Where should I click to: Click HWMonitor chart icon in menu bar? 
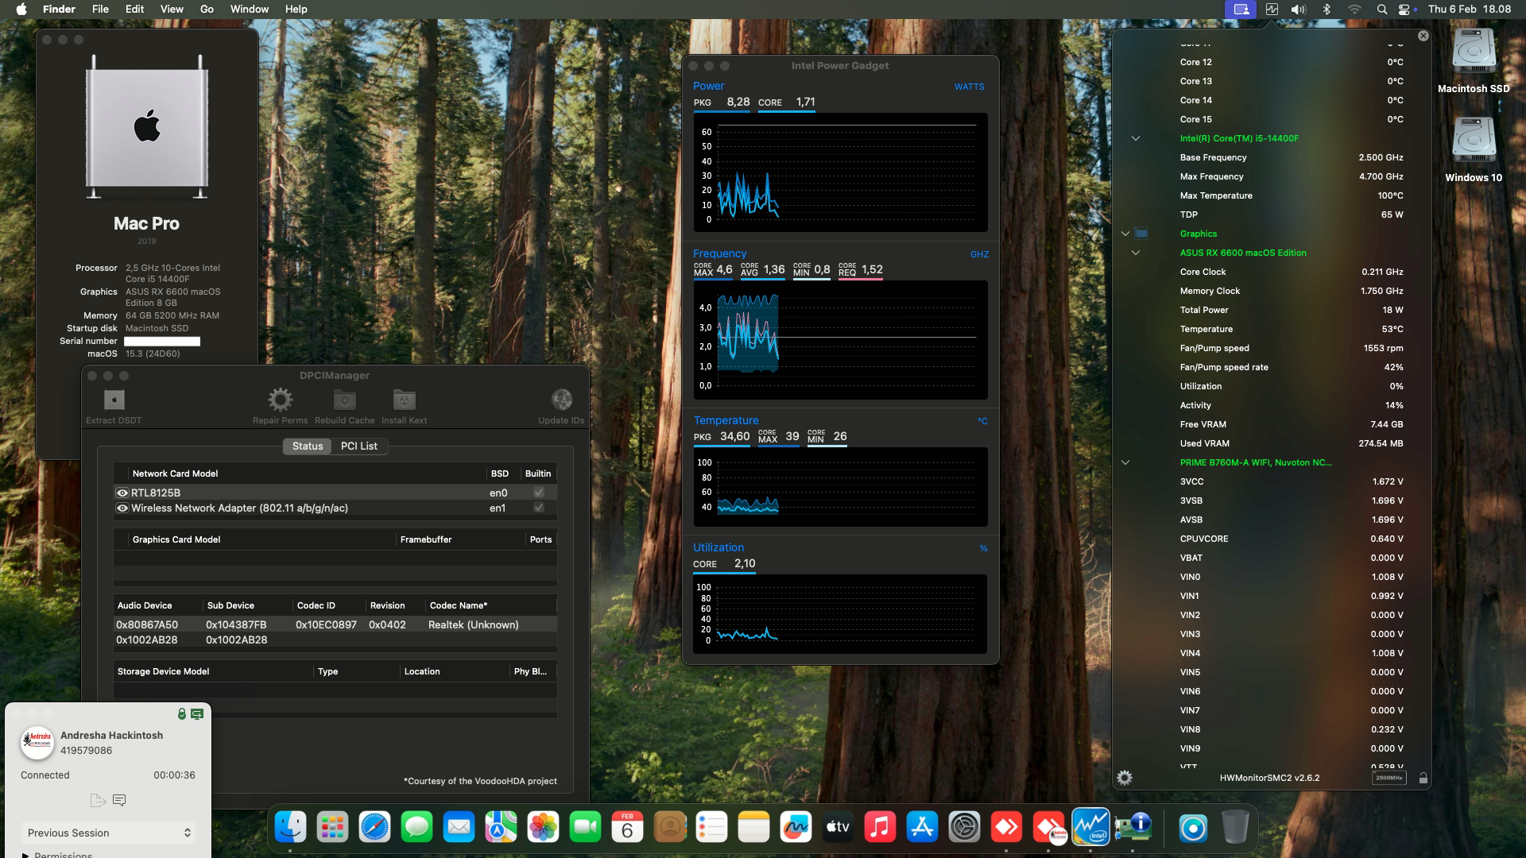point(1272,10)
